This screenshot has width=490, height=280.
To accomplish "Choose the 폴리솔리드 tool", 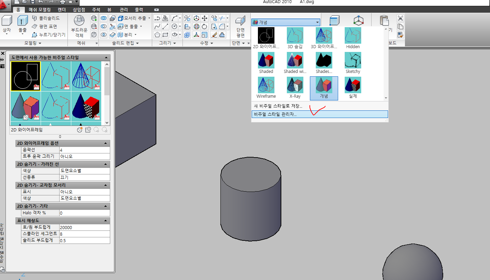I will pos(46,18).
